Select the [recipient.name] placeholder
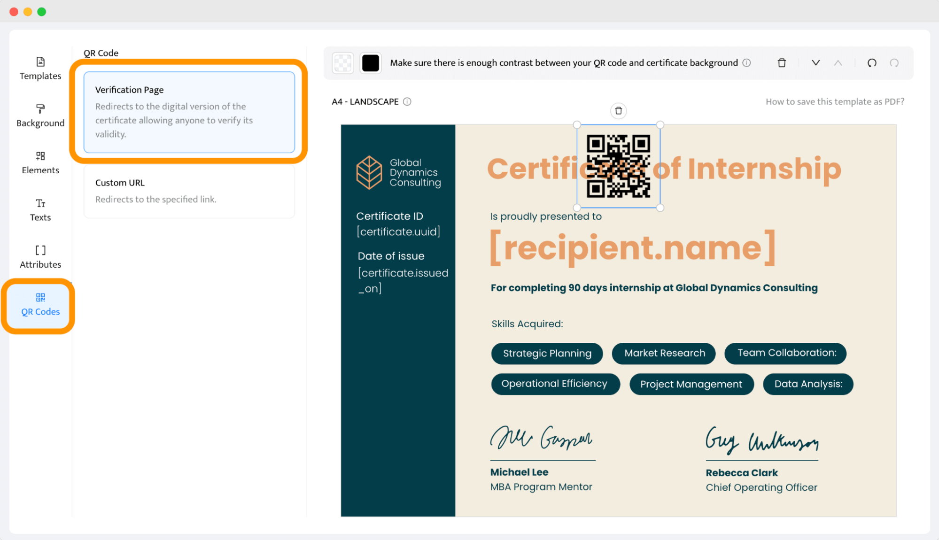The width and height of the screenshot is (939, 540). (x=633, y=248)
